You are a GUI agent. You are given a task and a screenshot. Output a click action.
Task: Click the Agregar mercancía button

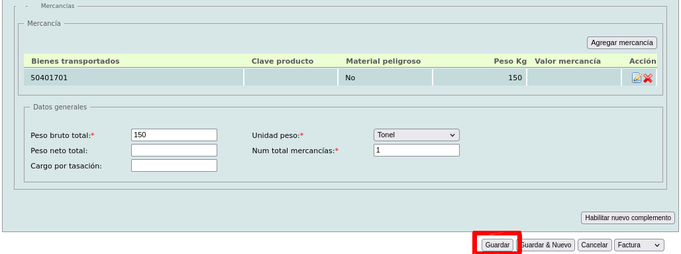click(x=622, y=42)
